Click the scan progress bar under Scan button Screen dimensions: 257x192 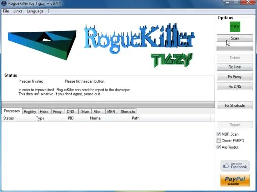coord(235,48)
